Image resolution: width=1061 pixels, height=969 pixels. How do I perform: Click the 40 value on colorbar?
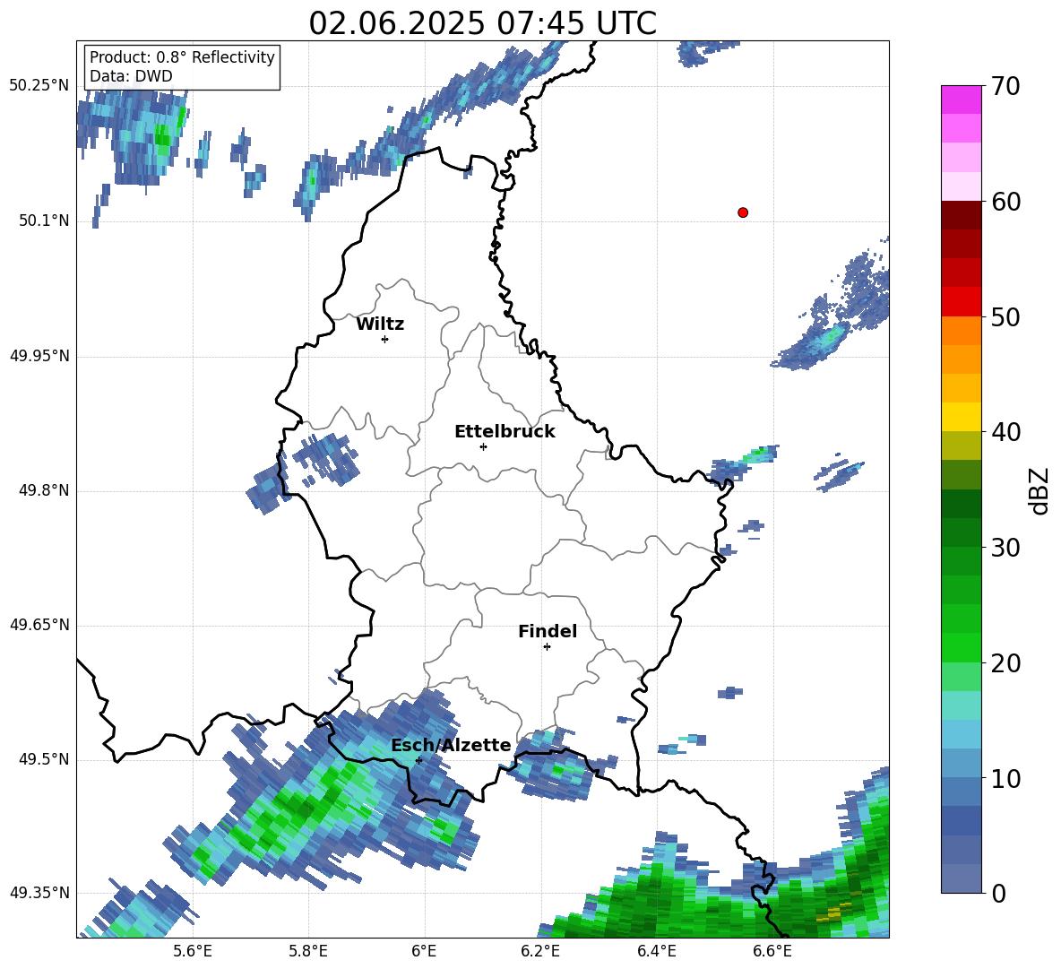coord(1005,432)
